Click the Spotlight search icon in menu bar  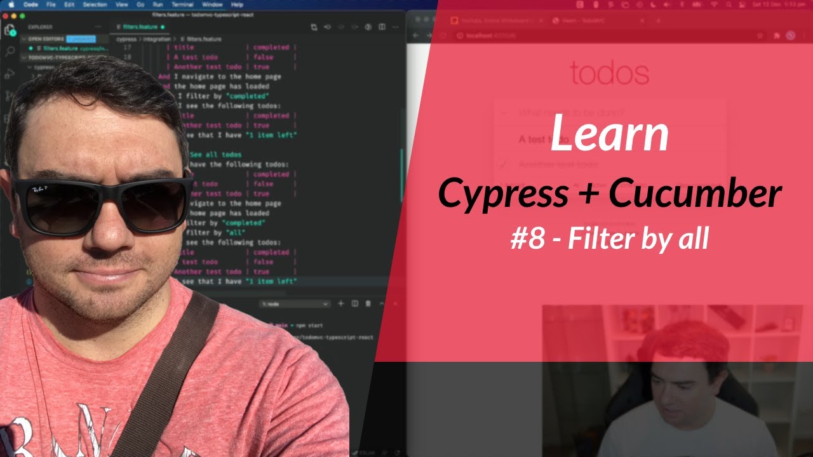(x=727, y=4)
